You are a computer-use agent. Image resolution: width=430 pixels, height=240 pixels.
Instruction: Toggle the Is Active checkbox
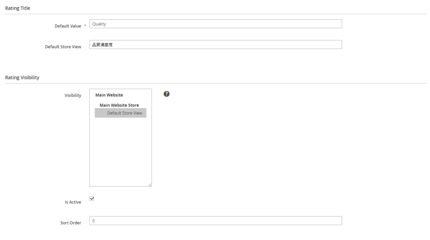[x=92, y=198]
